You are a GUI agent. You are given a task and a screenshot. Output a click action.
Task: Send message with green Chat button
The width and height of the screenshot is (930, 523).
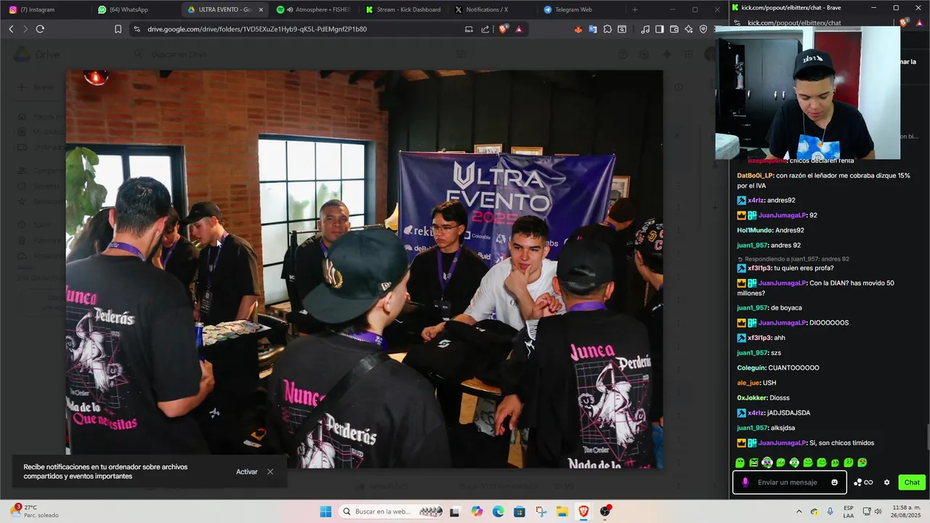pyautogui.click(x=912, y=482)
